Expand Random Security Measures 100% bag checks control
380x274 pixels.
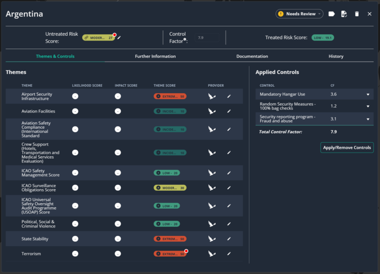click(x=368, y=107)
